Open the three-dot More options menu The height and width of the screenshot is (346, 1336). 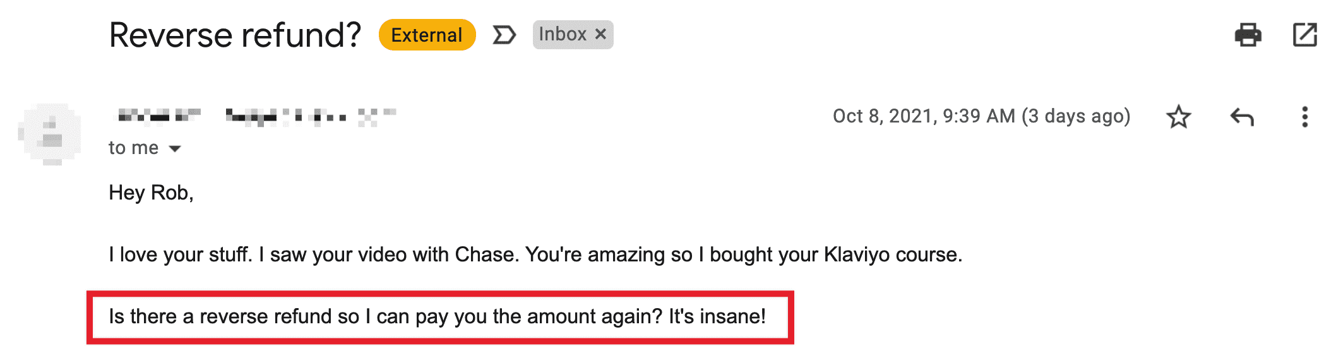pyautogui.click(x=1304, y=117)
